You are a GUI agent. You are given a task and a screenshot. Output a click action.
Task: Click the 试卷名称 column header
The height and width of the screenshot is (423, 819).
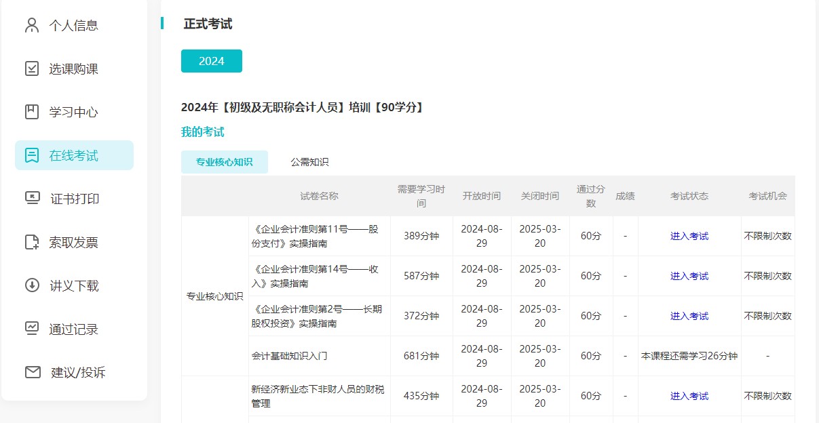pos(320,196)
